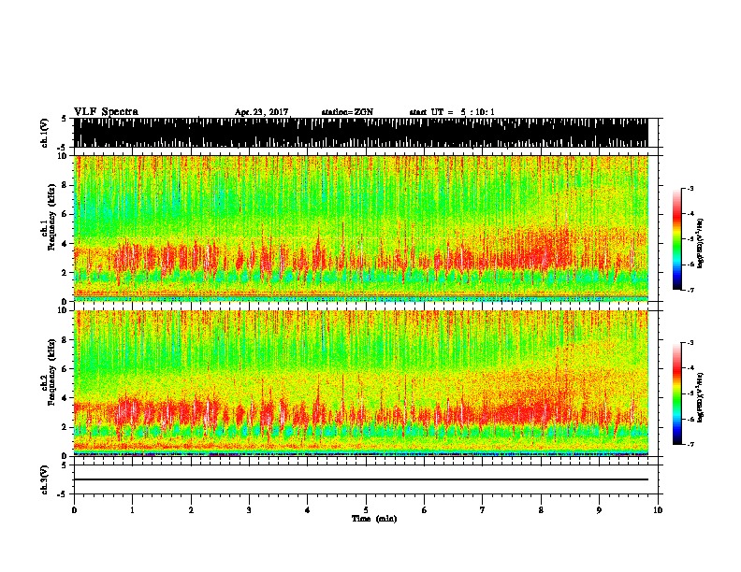Click time axis tick label "1"

[133, 510]
